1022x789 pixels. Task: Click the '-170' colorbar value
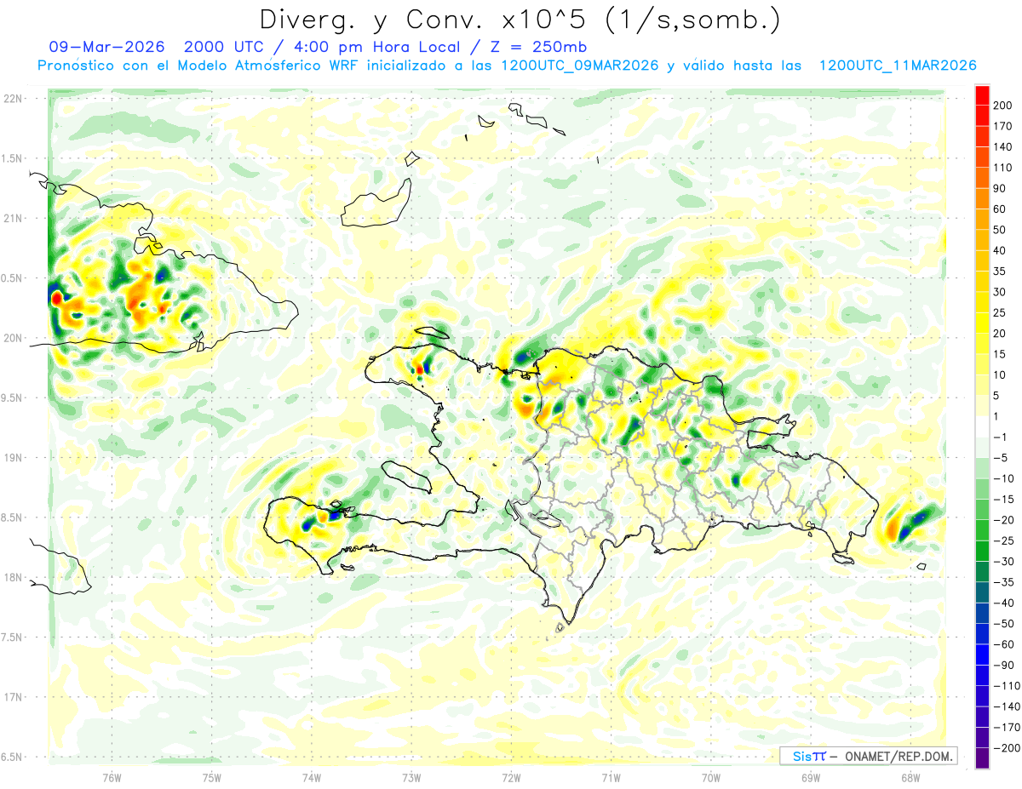[x=1009, y=728]
